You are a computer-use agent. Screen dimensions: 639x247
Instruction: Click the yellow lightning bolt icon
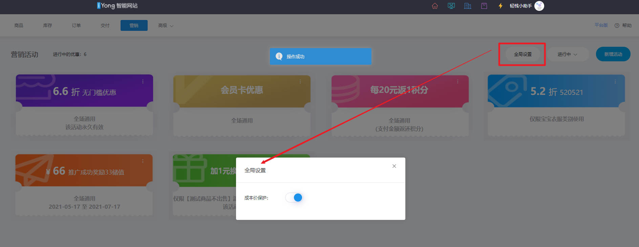[500, 6]
